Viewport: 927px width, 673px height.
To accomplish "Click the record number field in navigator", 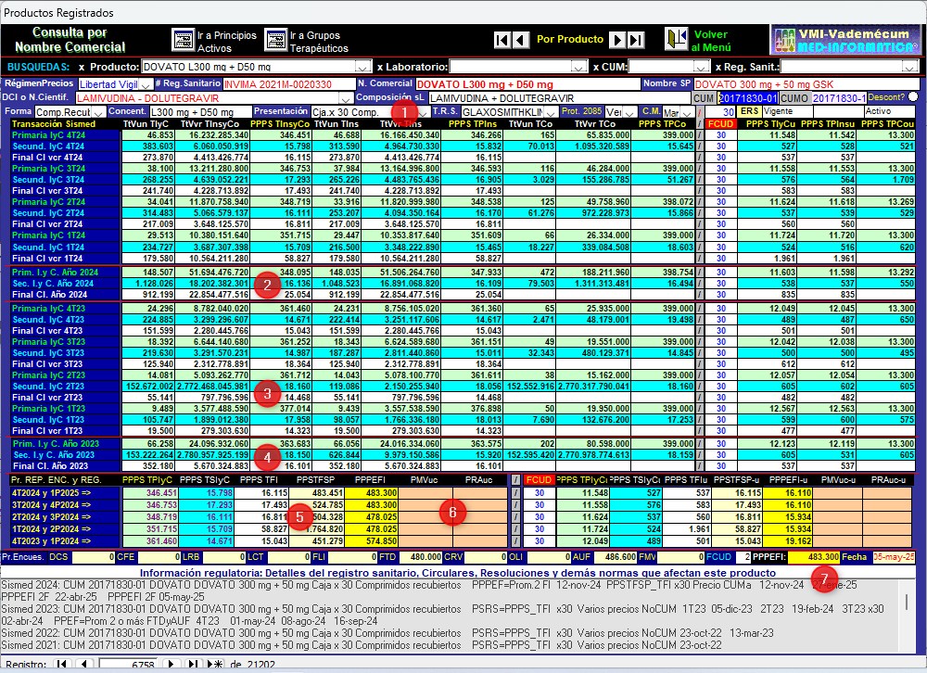I will [130, 665].
